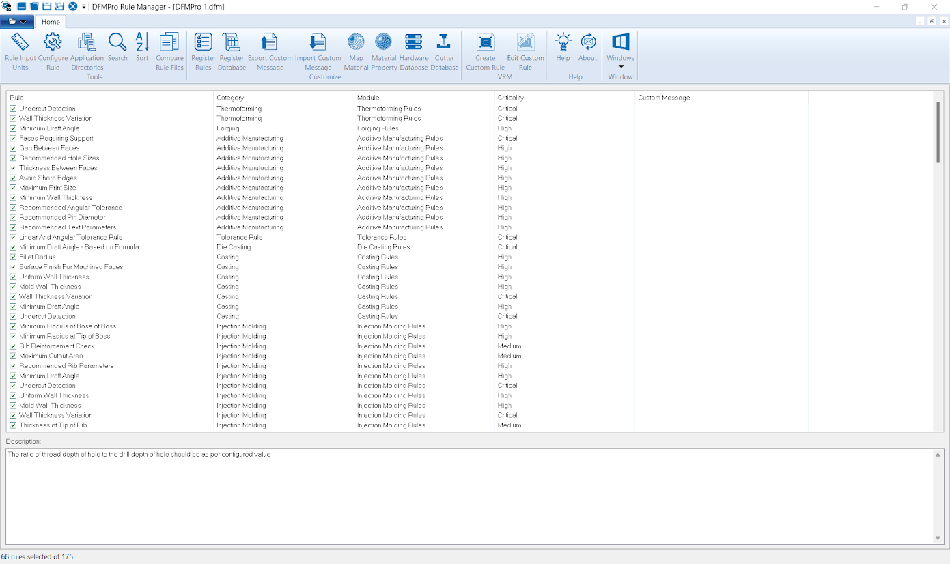Open the application file menu dropdown
The image size is (950, 564).
(x=17, y=22)
